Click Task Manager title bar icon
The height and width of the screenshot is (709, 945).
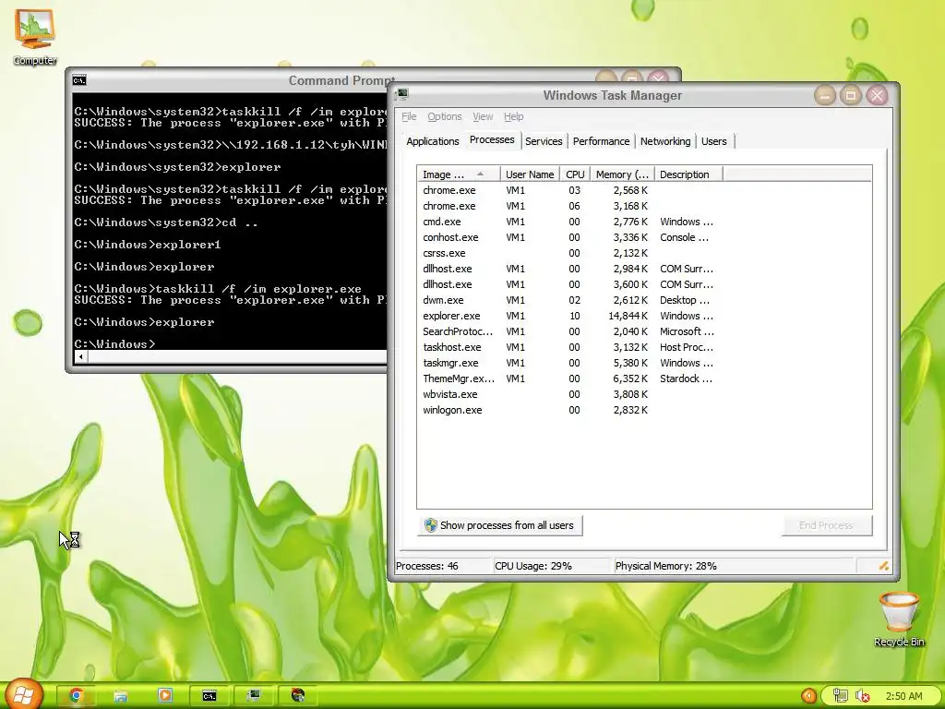click(402, 94)
